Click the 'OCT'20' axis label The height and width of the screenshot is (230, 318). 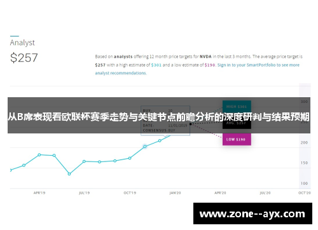[305, 193]
